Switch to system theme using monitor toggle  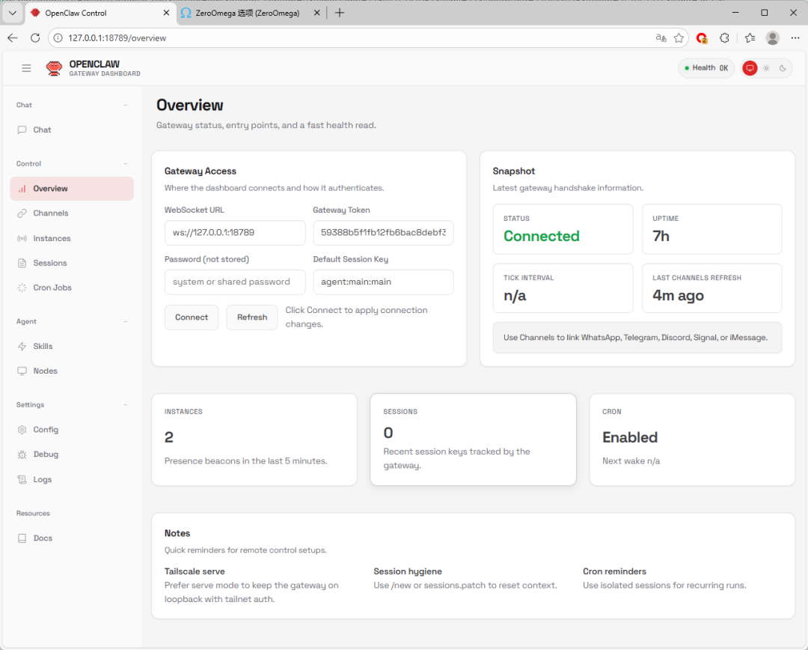tap(750, 67)
